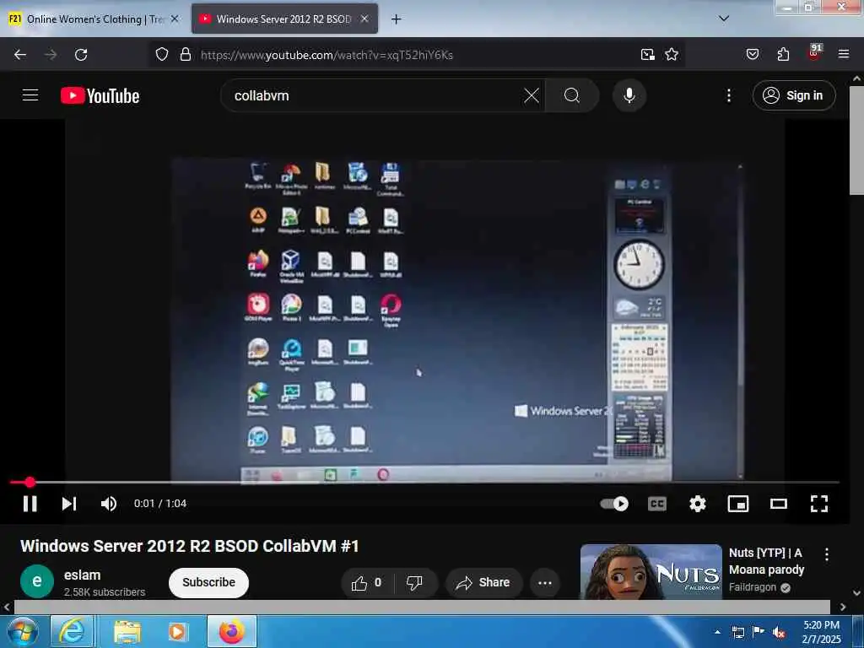Search with your voice microphone button
Screen dimensions: 864x648
click(x=629, y=96)
